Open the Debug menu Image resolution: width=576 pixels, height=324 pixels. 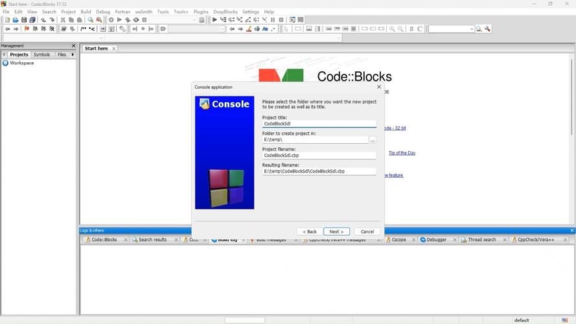point(103,12)
